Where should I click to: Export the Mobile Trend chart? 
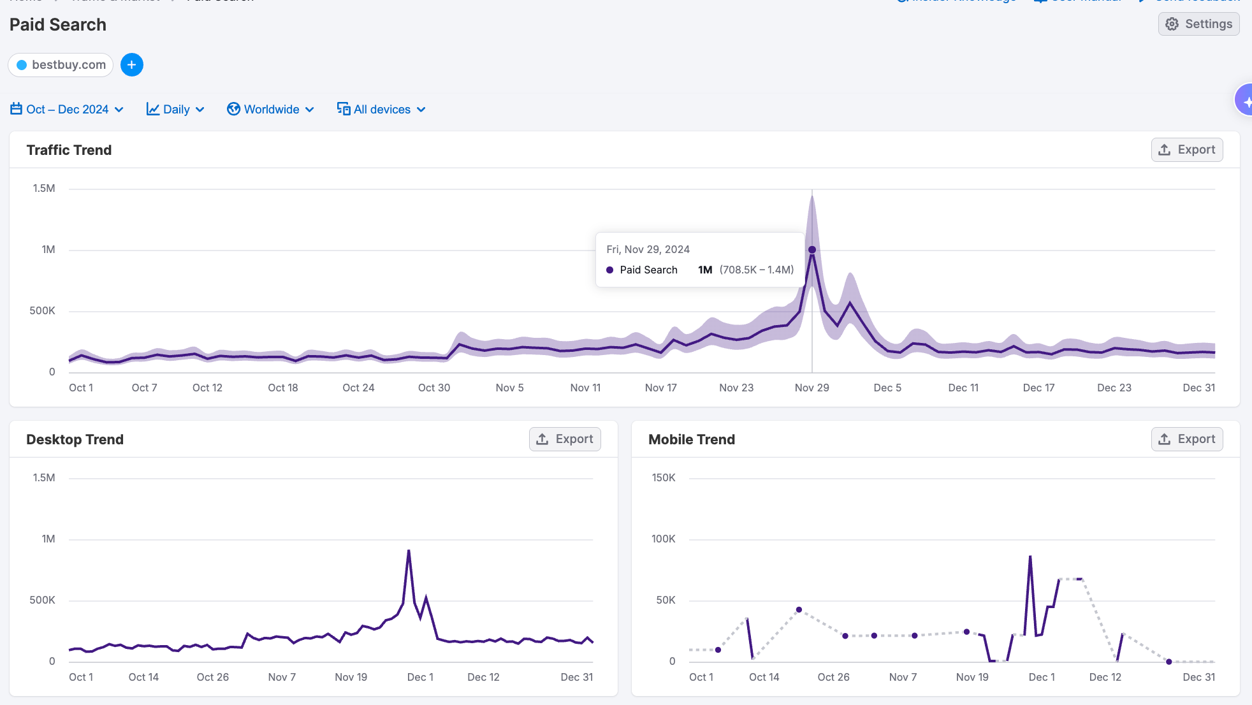[1187, 439]
